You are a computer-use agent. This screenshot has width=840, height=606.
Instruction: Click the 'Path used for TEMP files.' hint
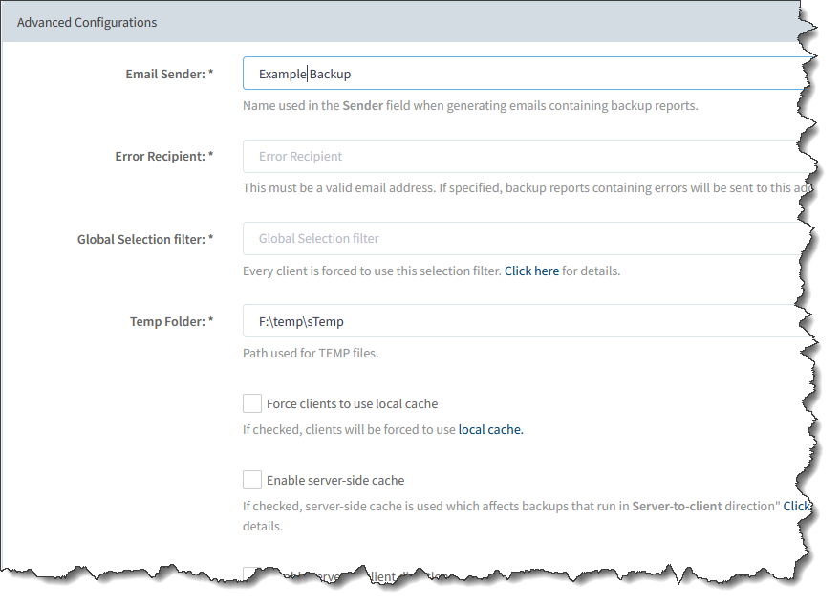[311, 353]
